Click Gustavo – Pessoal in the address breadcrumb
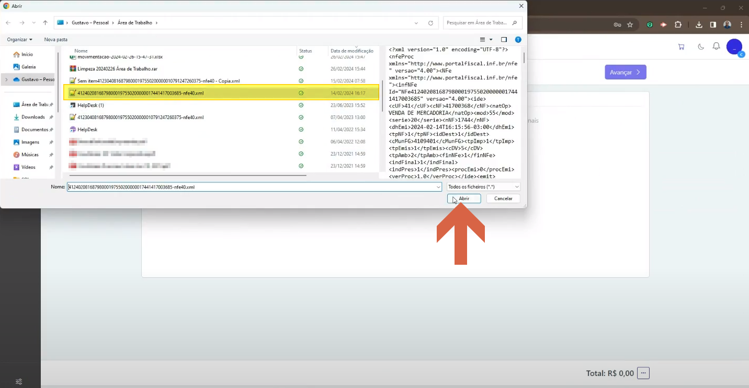Image resolution: width=749 pixels, height=388 pixels. point(90,23)
